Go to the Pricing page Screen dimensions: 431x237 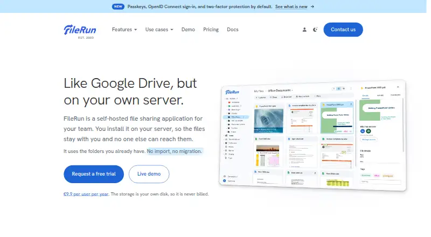(x=211, y=30)
